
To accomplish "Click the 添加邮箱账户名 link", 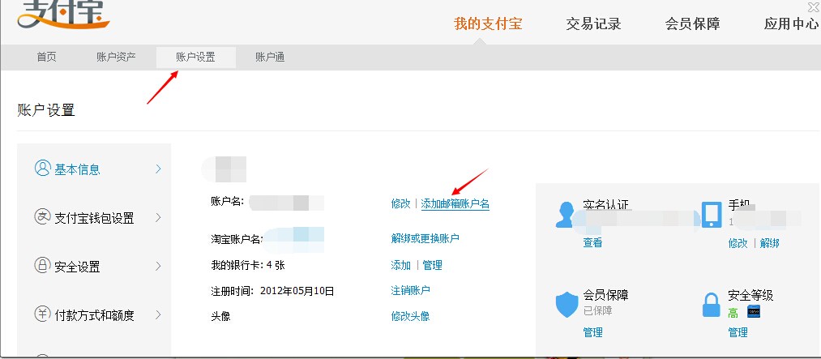I will coord(455,203).
